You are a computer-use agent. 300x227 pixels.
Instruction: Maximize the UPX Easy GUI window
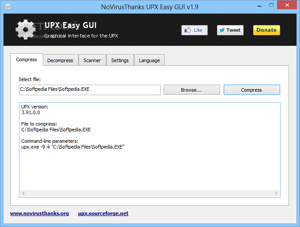(x=271, y=5)
